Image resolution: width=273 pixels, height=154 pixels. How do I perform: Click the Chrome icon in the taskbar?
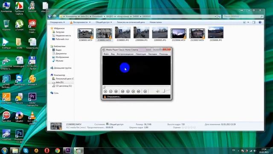[58, 150]
